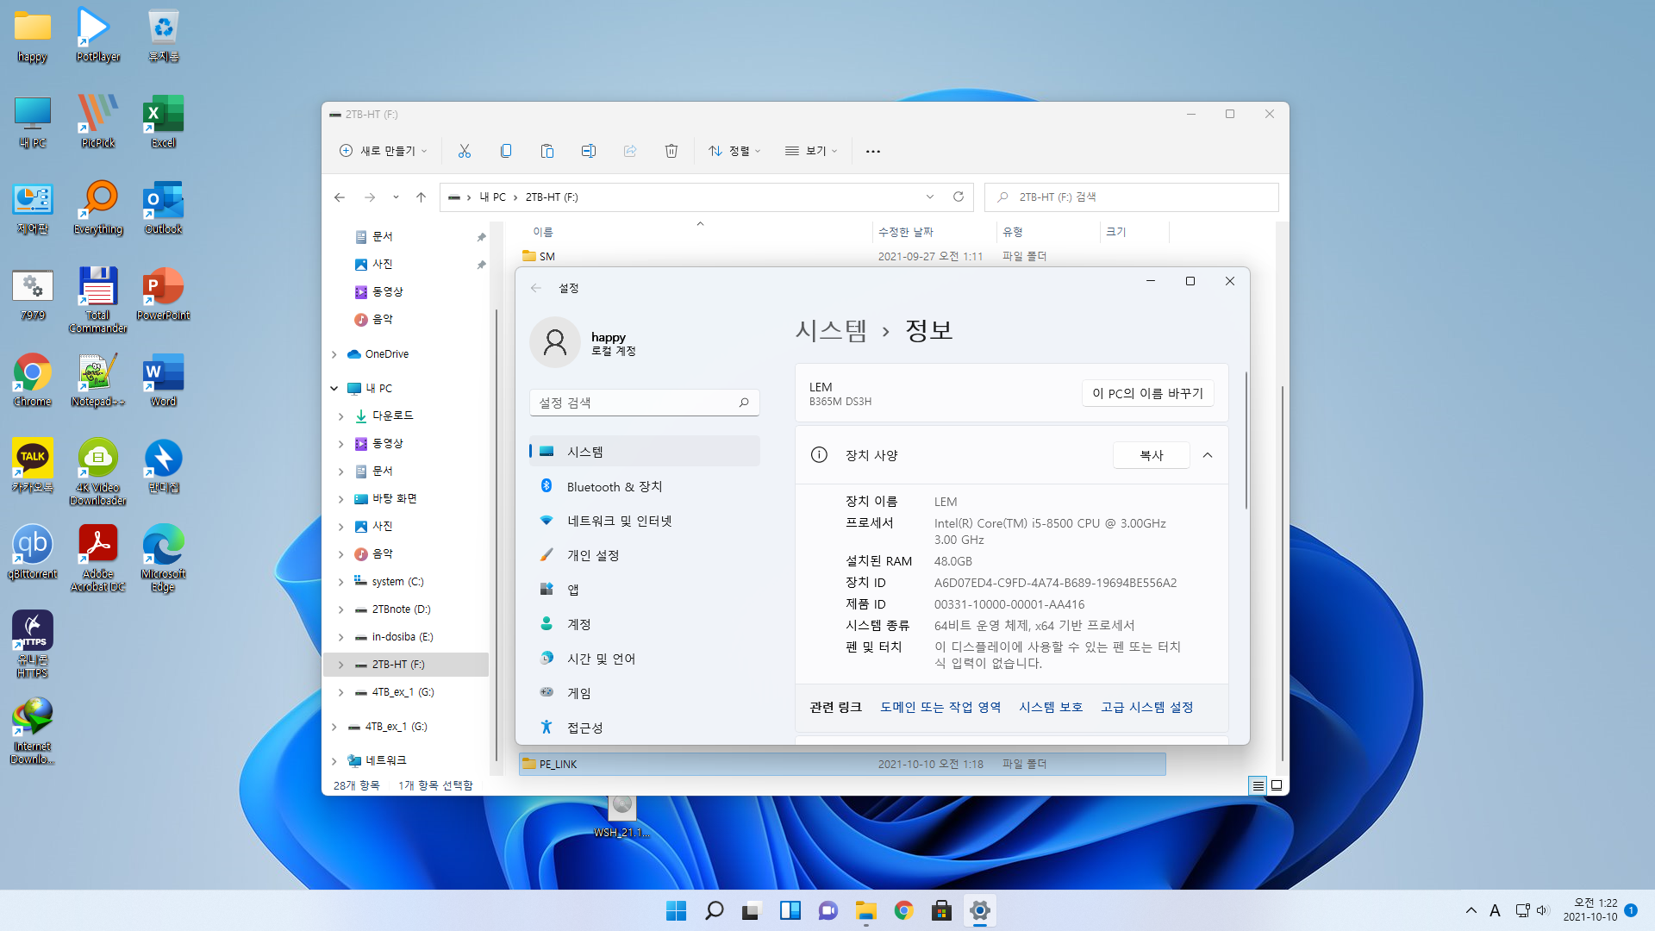
Task: Click the 2TB-HT (F:) 검색 box
Action: [1132, 197]
